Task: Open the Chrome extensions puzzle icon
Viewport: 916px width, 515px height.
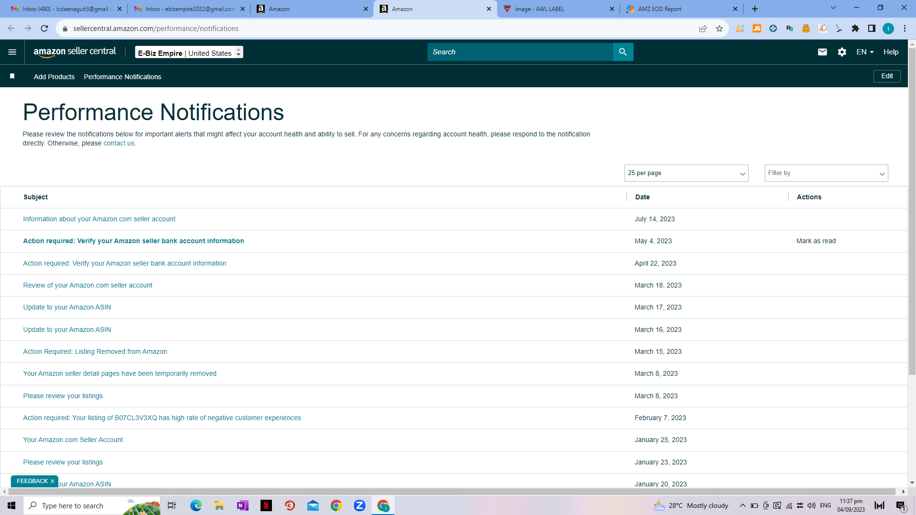Action: [855, 29]
